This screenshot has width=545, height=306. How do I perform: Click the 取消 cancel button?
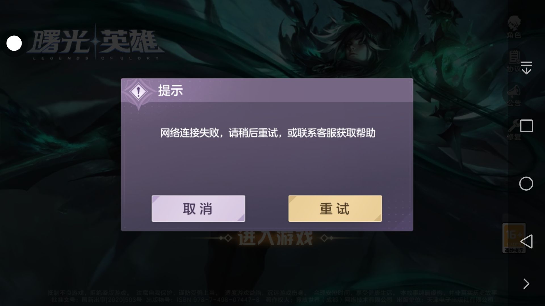pyautogui.click(x=198, y=209)
